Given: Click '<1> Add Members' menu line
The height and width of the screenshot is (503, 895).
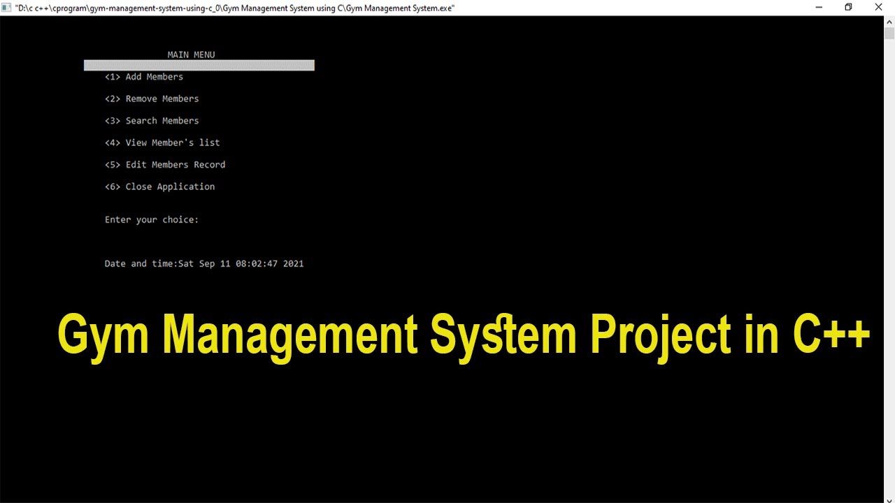Looking at the screenshot, I should (x=144, y=77).
